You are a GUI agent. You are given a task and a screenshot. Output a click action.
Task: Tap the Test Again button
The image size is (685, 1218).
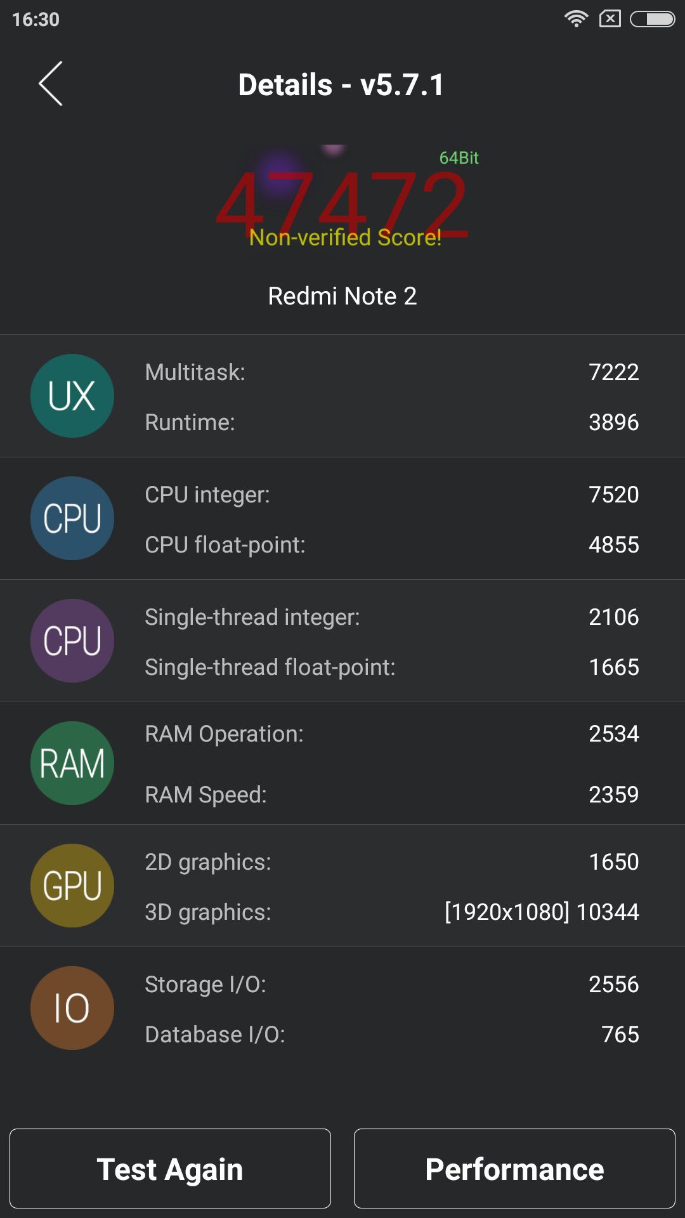pyautogui.click(x=170, y=1169)
